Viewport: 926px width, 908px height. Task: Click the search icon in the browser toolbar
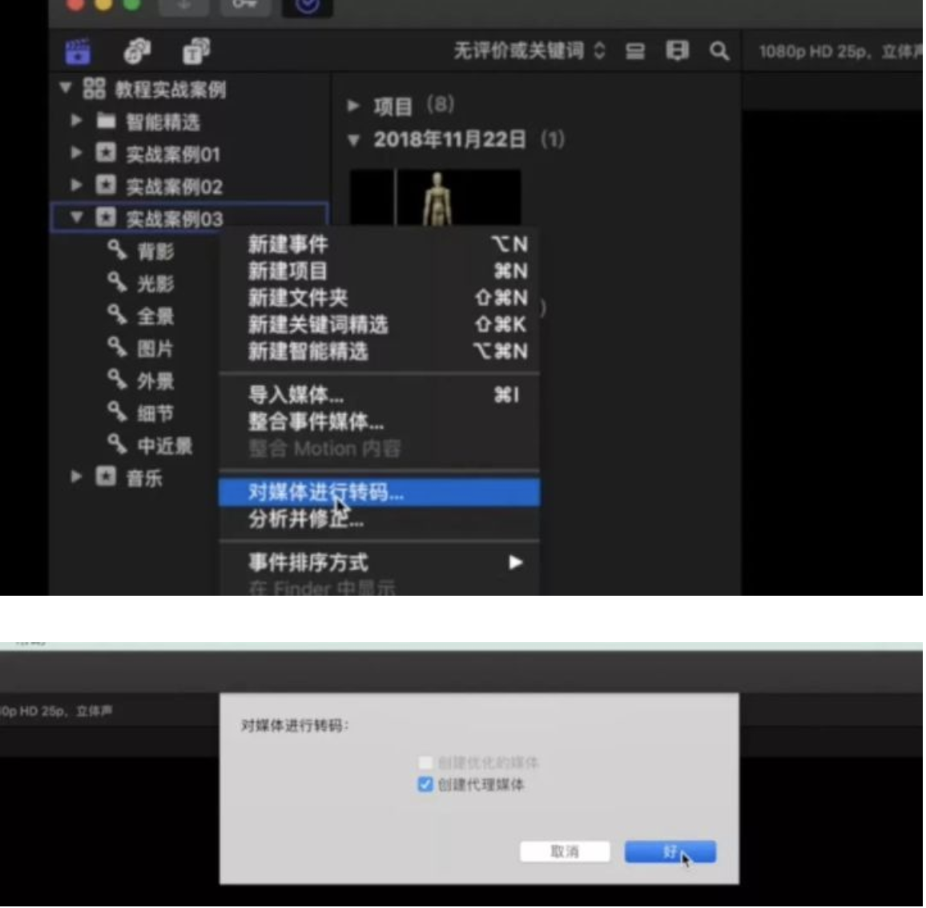tap(719, 50)
